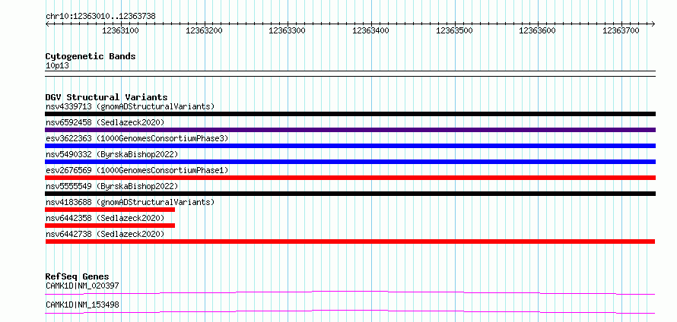Click black bar under nsv5555549
The width and height of the screenshot is (677, 322).
(x=350, y=194)
